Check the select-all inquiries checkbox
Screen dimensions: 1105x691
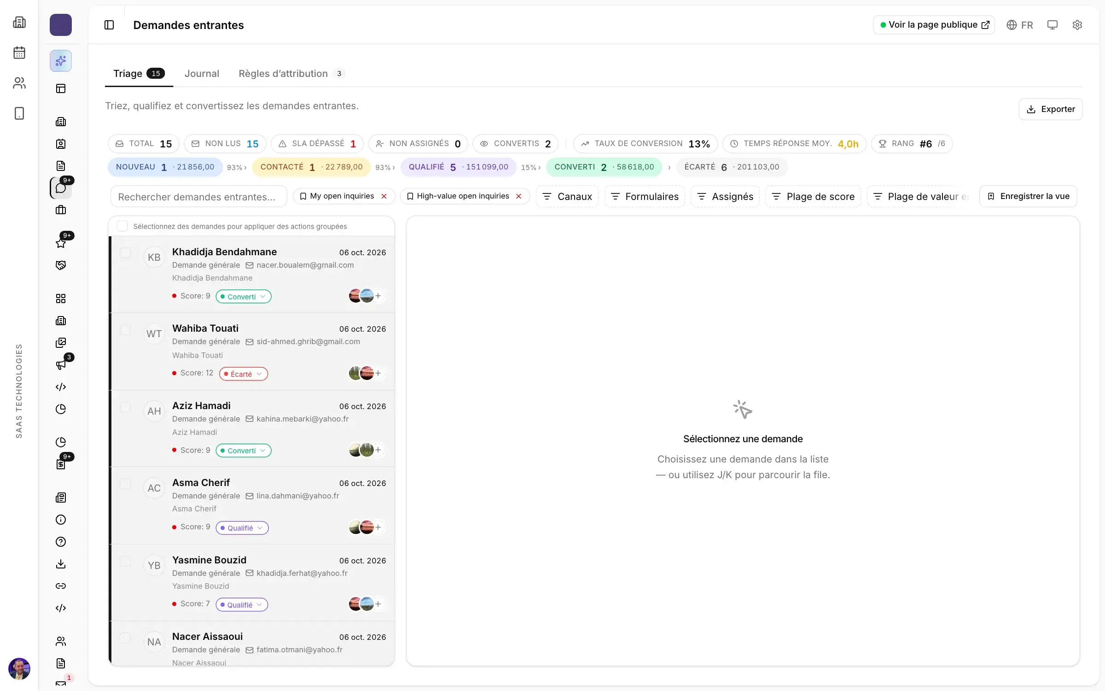coord(122,226)
